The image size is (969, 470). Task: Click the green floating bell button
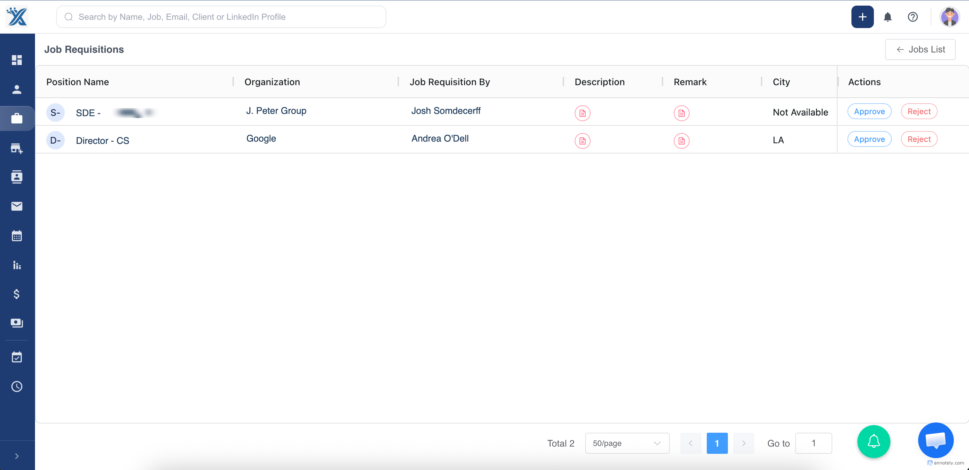point(874,441)
